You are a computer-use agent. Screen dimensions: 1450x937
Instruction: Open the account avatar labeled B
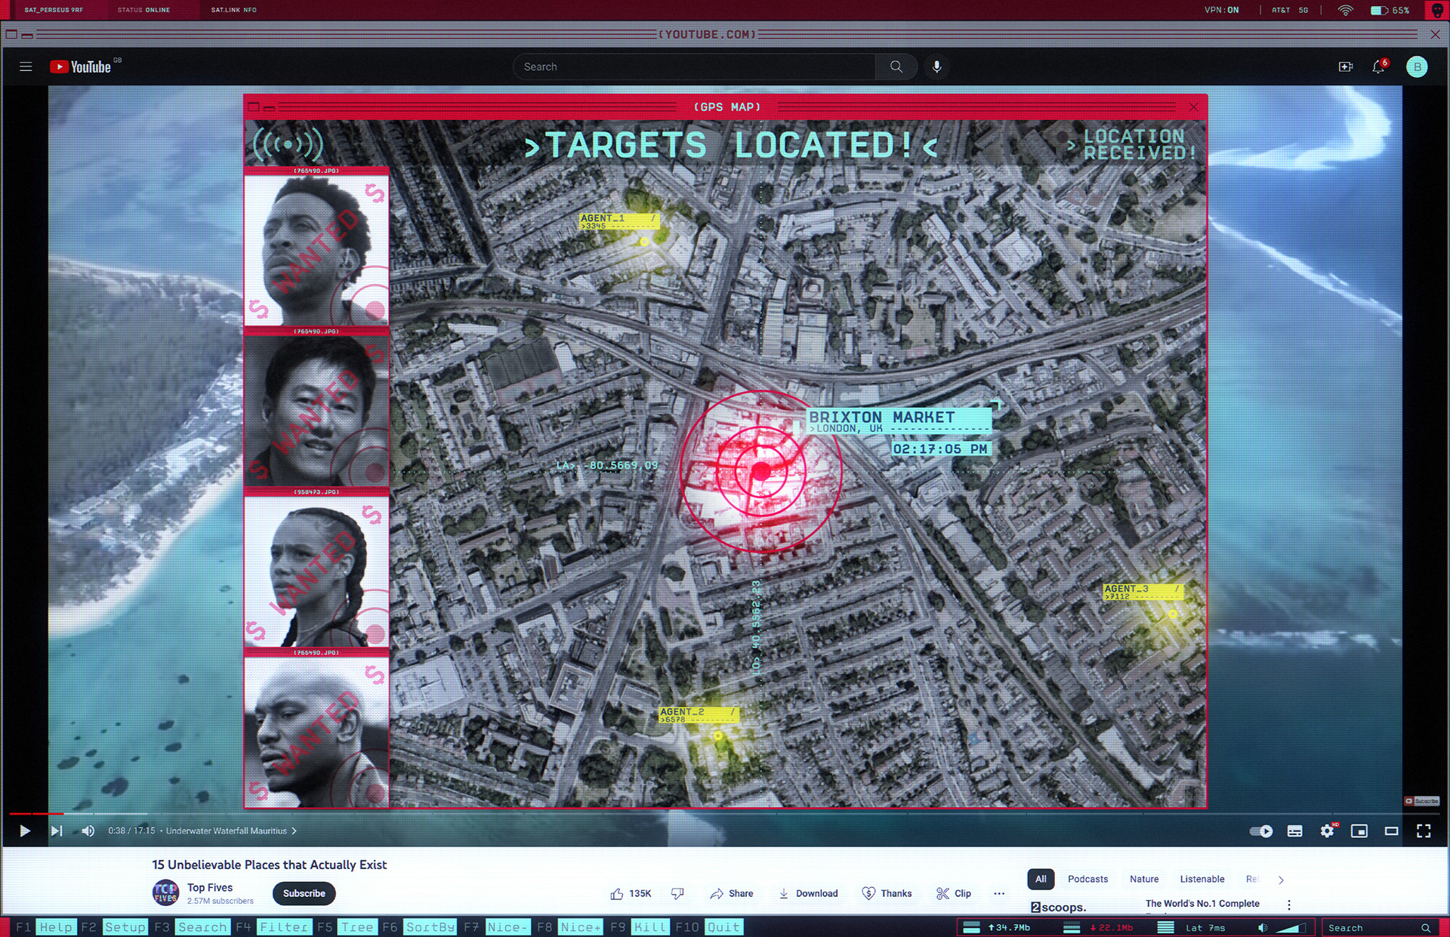coord(1417,66)
